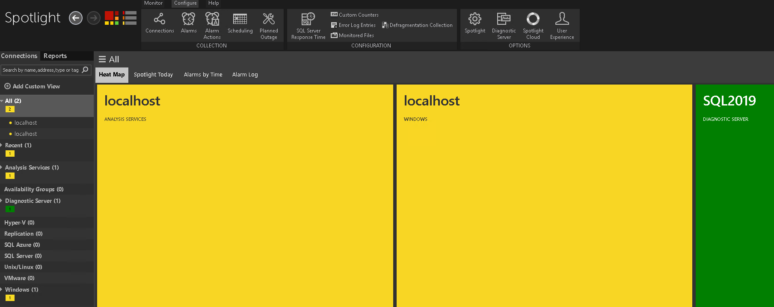Click the yellow badge under Windows (1)
The height and width of the screenshot is (307, 774).
(10, 298)
